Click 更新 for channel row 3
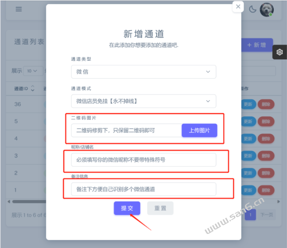 pyautogui.click(x=248, y=156)
